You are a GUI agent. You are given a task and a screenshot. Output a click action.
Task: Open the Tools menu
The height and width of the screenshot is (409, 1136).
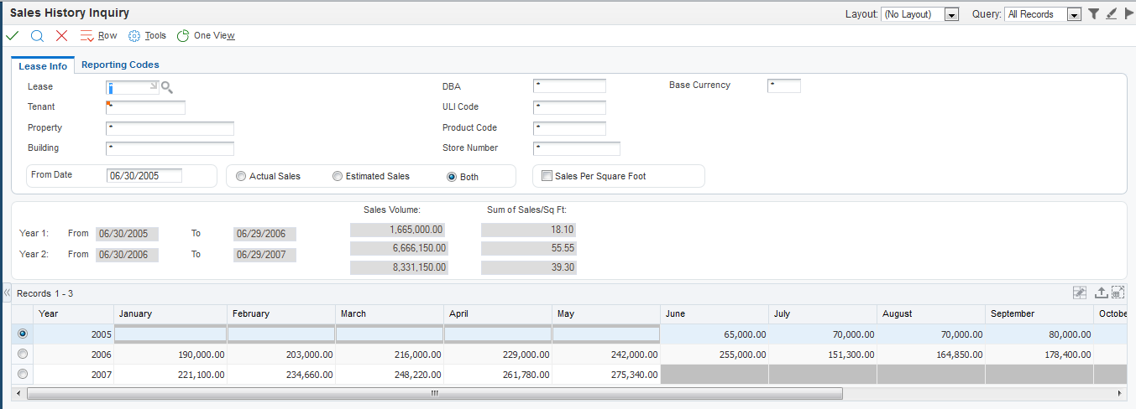[x=147, y=36]
